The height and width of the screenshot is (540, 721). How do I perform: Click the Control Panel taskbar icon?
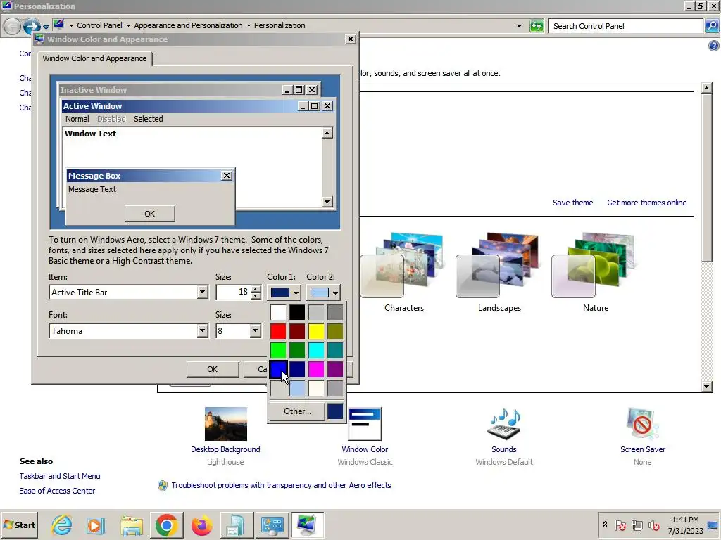point(272,525)
